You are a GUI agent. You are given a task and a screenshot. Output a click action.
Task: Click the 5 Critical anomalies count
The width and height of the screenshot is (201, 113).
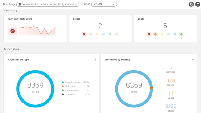(171, 67)
